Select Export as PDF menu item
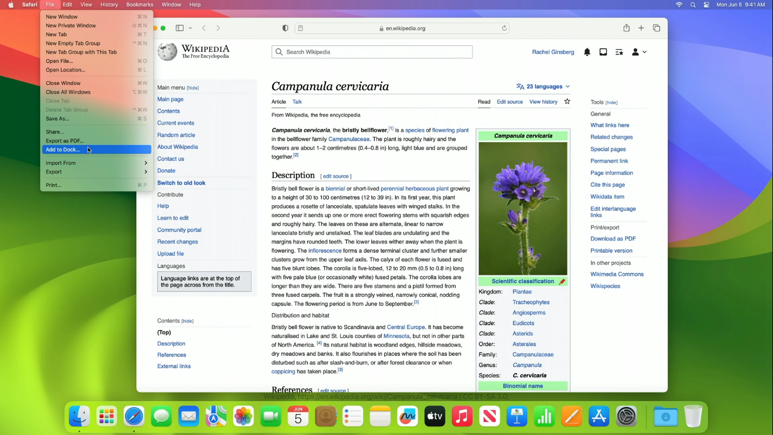This screenshot has height=435, width=773. click(96, 141)
